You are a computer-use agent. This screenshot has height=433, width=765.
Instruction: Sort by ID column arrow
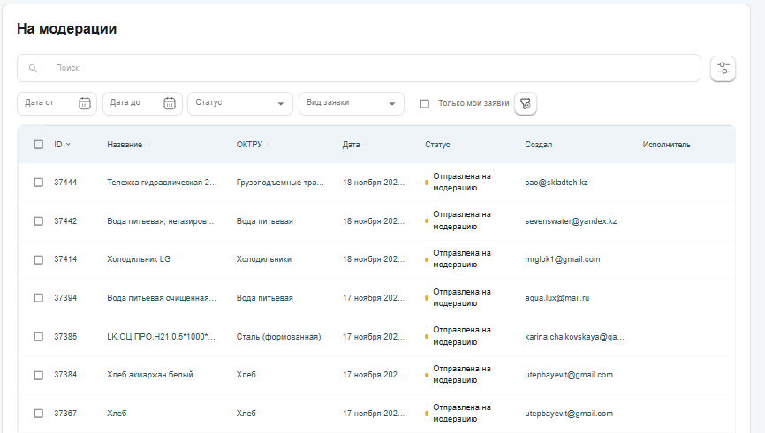point(68,145)
